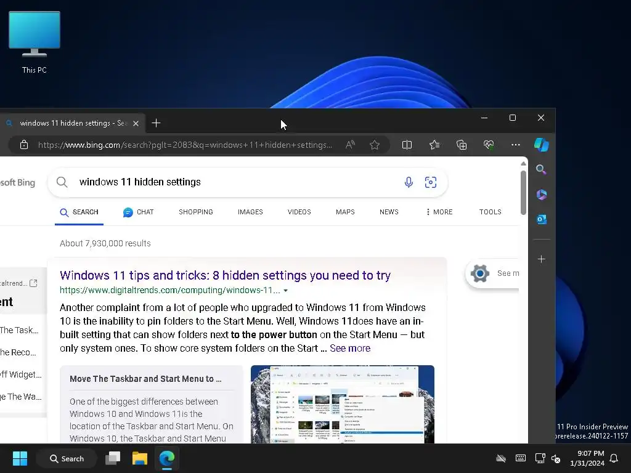Viewport: 631px width, 473px height.
Task: Click the Bing search magnifier icon
Action: [x=62, y=182]
